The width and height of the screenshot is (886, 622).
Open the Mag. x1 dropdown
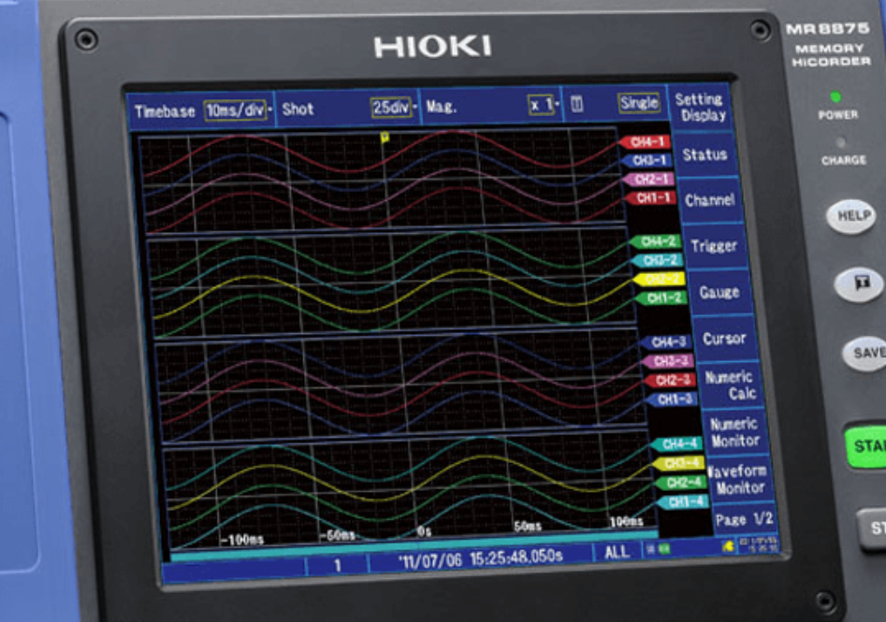pos(542,105)
